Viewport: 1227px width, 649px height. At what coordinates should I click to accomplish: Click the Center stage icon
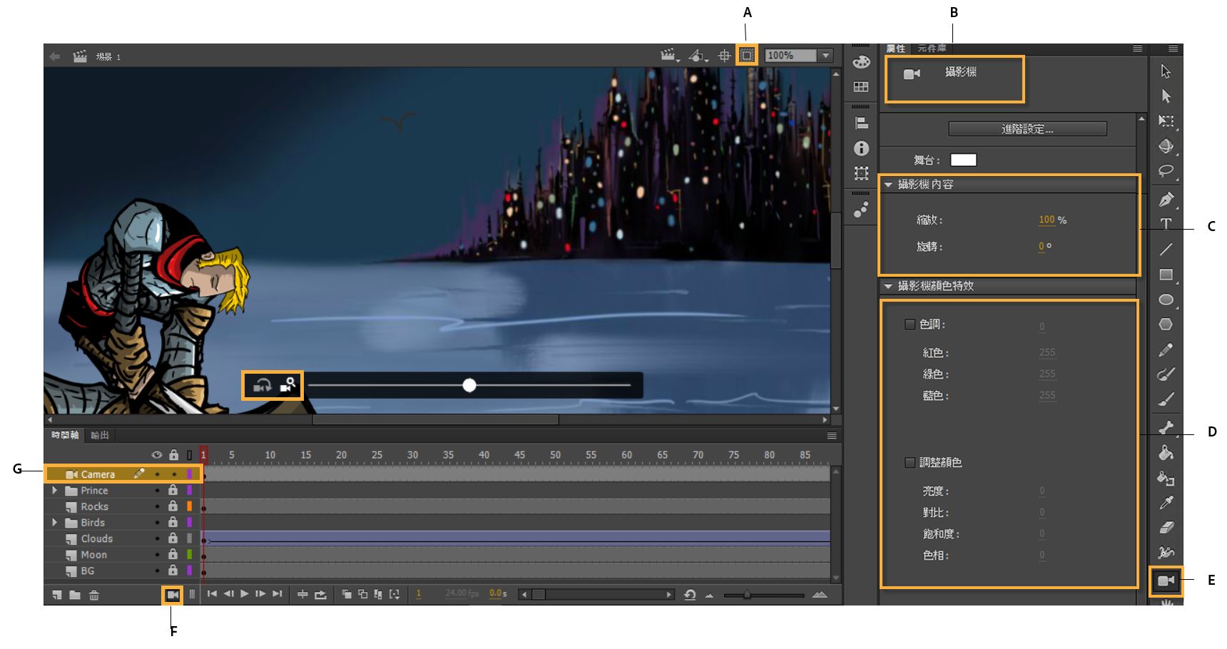(724, 56)
